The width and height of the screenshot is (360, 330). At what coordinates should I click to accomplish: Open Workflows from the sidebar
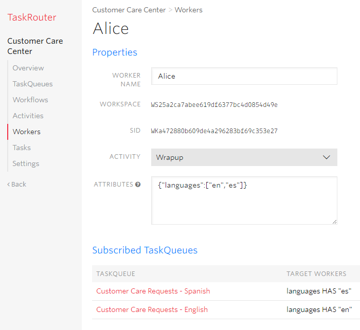pos(30,100)
